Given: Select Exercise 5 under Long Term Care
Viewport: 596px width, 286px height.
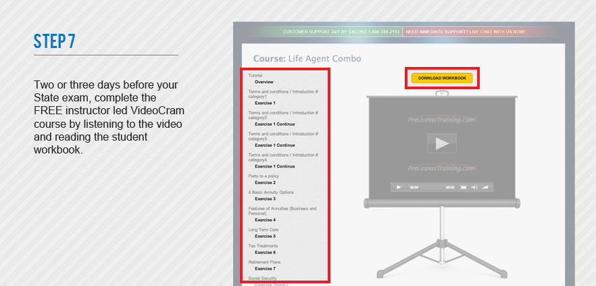Looking at the screenshot, I should [265, 236].
